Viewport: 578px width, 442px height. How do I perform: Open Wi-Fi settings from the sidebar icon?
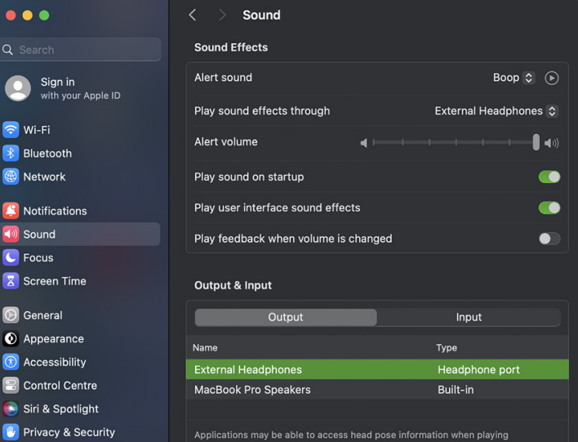point(11,130)
